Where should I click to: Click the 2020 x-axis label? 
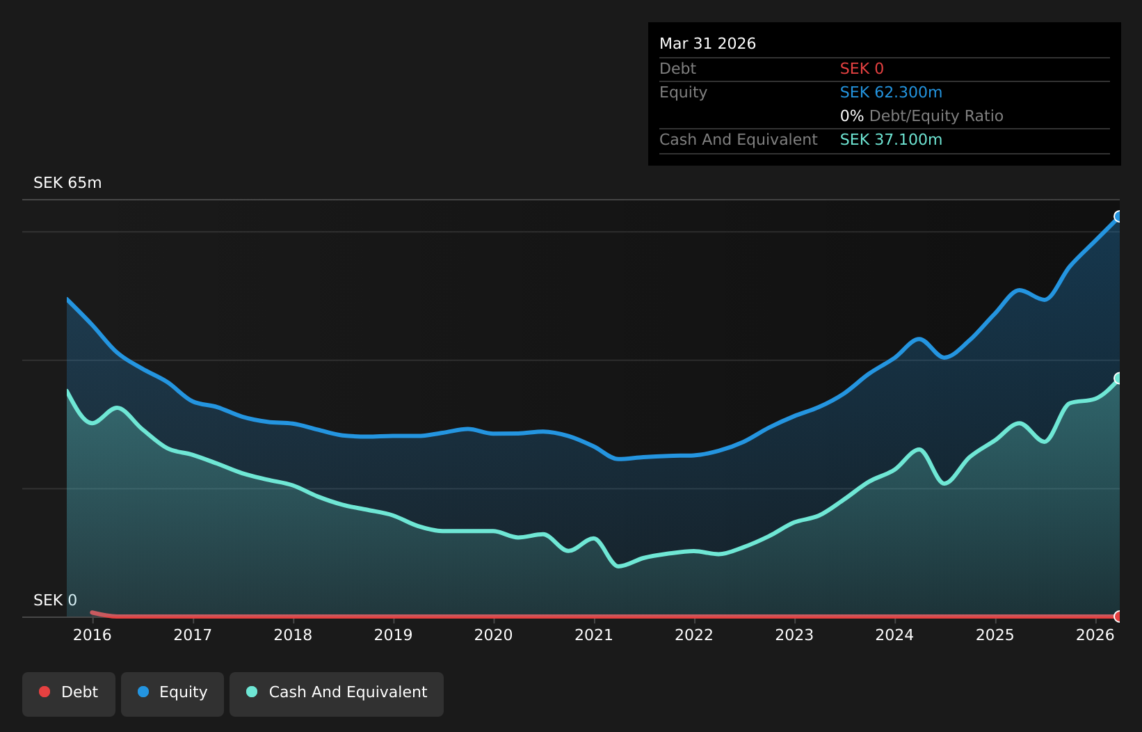click(x=494, y=635)
